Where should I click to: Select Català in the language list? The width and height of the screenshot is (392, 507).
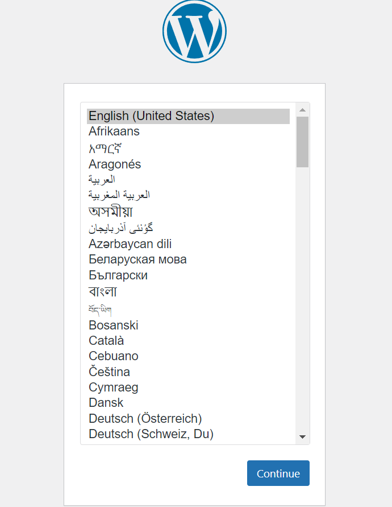tap(188, 341)
